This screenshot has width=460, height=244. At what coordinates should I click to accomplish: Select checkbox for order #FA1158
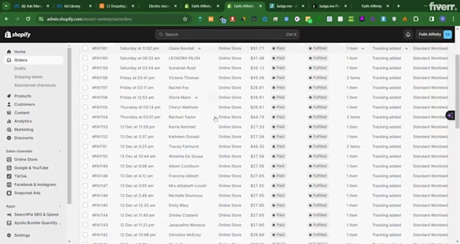pos(85,78)
